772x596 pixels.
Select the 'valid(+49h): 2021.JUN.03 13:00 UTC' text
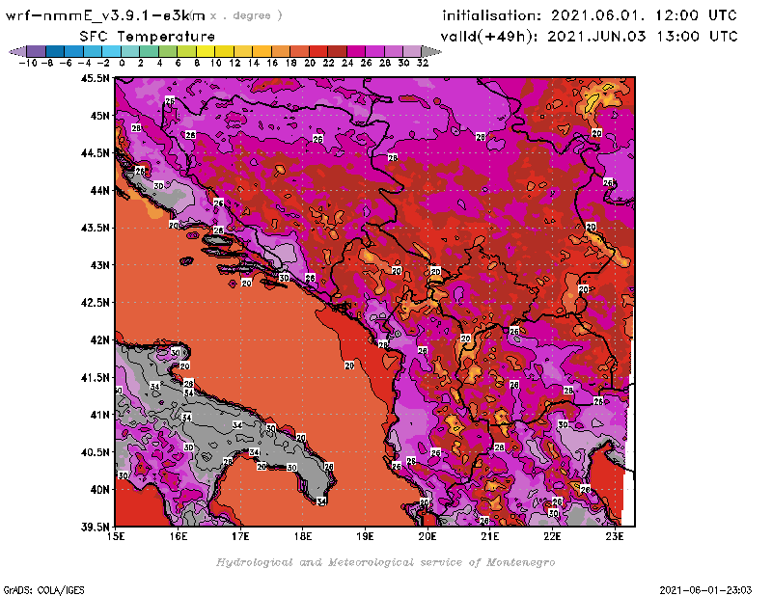click(589, 36)
